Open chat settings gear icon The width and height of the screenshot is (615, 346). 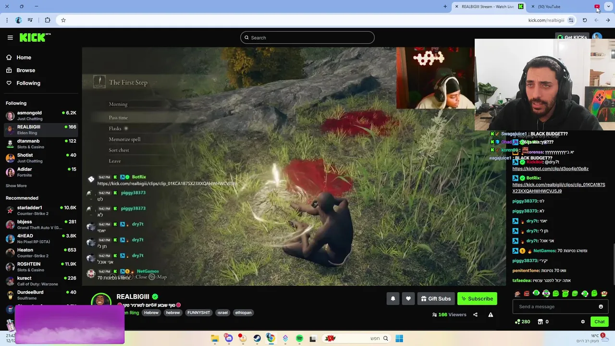pos(583,321)
